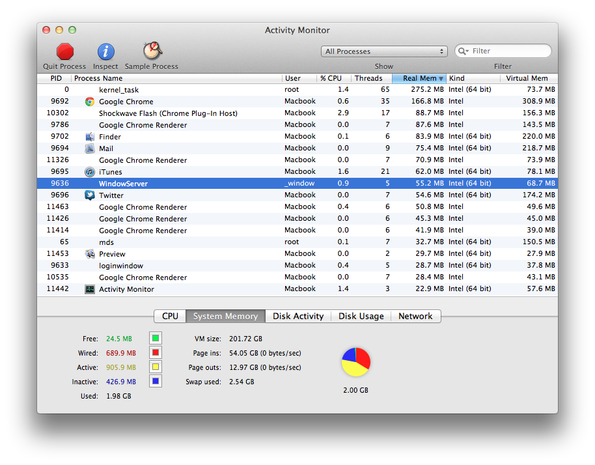Select the kernel_task process row
Viewport: 595px width, 465px height.
pyautogui.click(x=297, y=90)
